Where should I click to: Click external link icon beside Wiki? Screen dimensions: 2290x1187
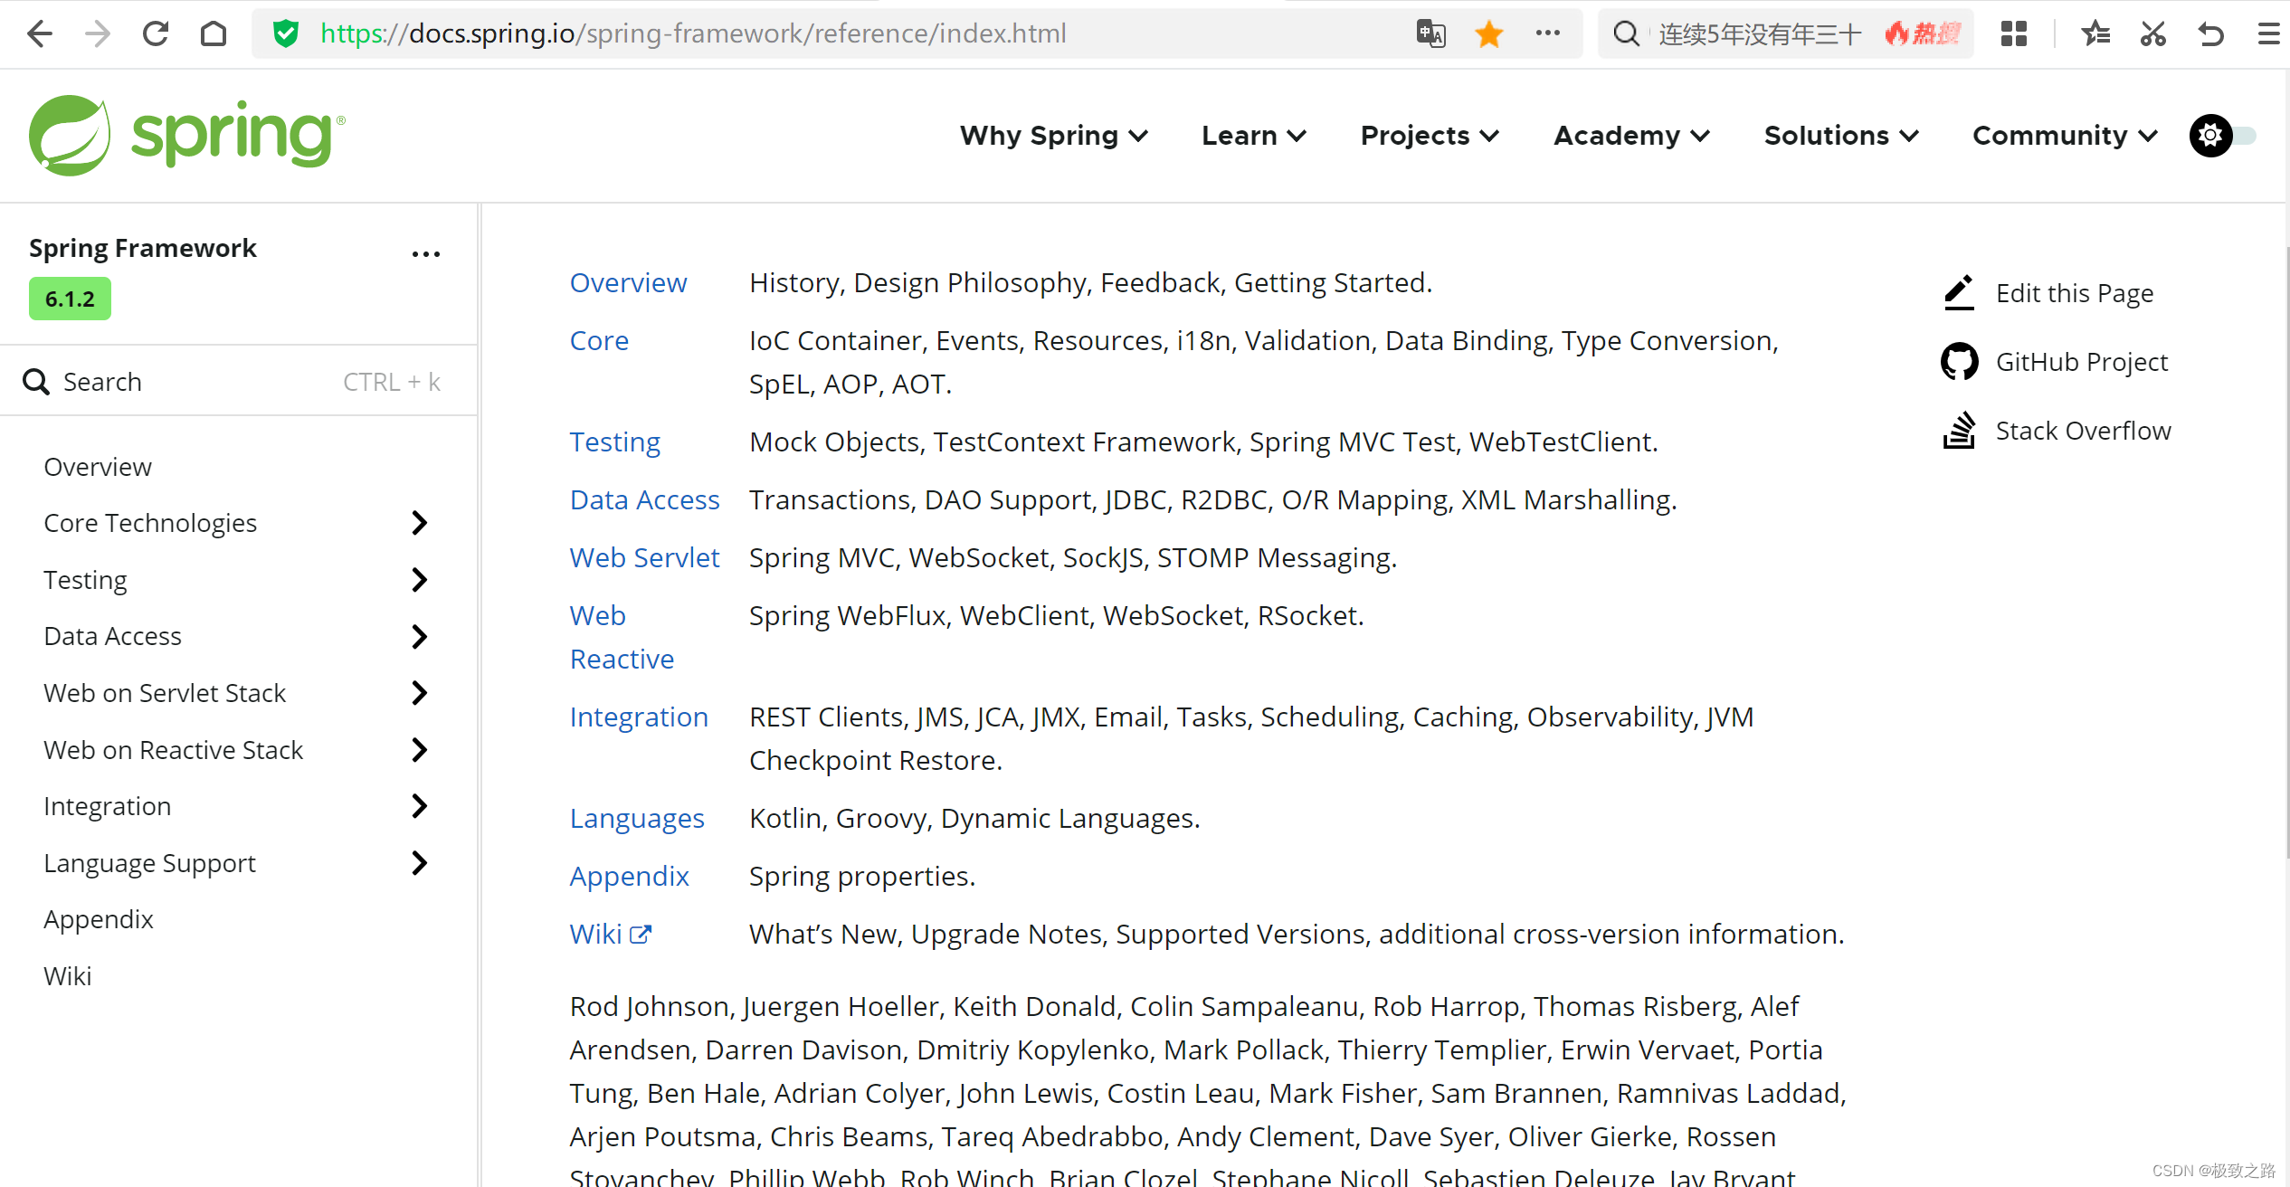pyautogui.click(x=641, y=935)
